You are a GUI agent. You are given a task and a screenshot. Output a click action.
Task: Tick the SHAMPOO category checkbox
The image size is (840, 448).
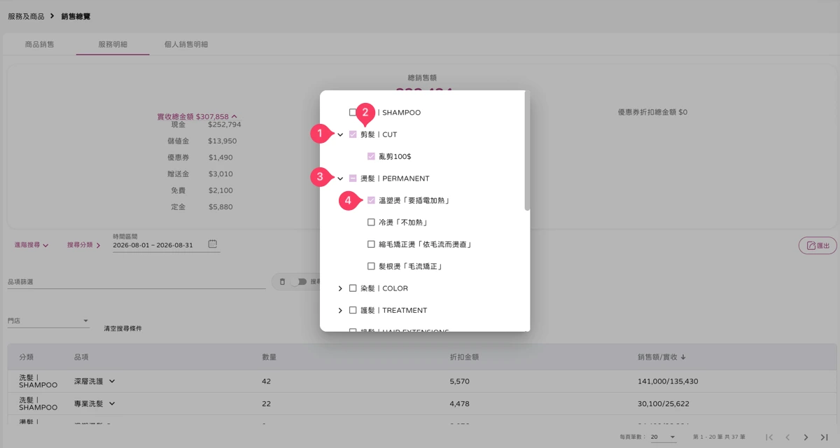click(x=353, y=112)
